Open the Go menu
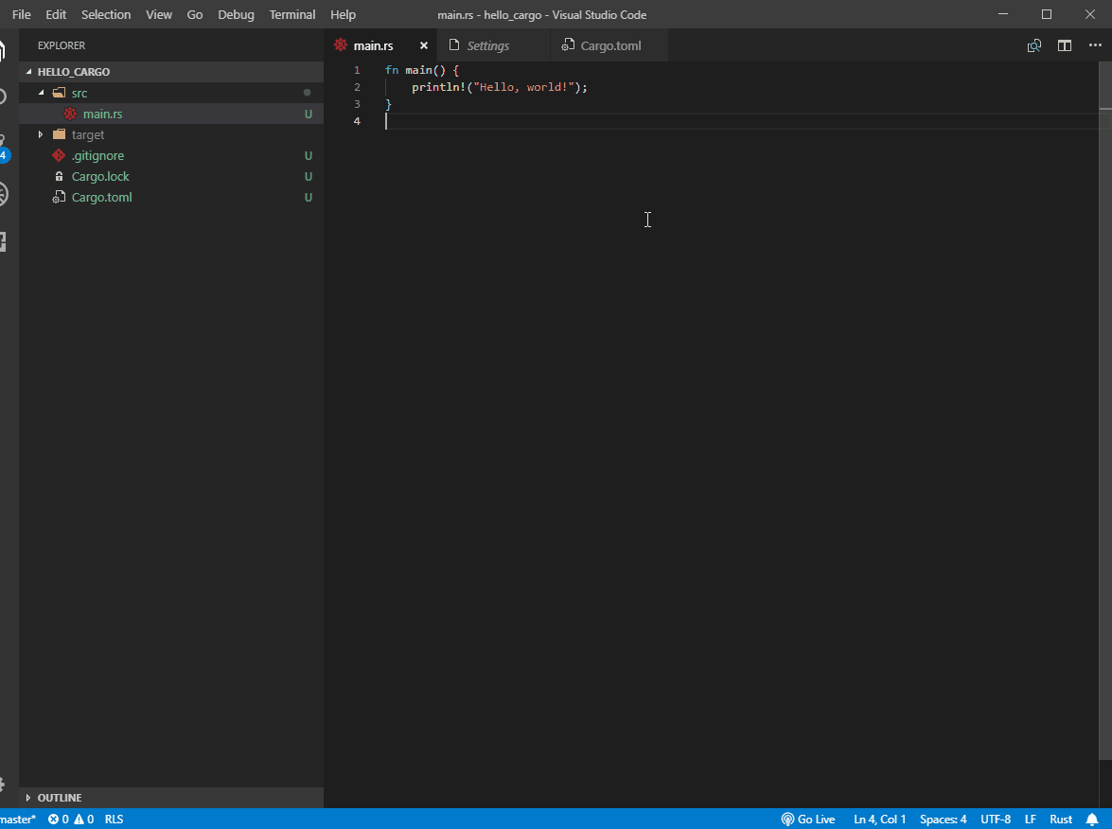 pos(194,14)
